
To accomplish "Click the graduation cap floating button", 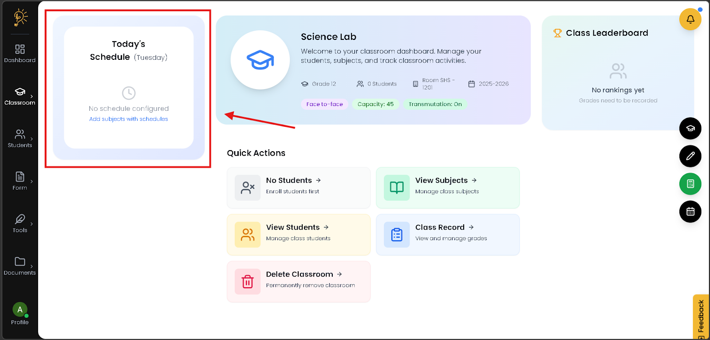I will coord(690,129).
